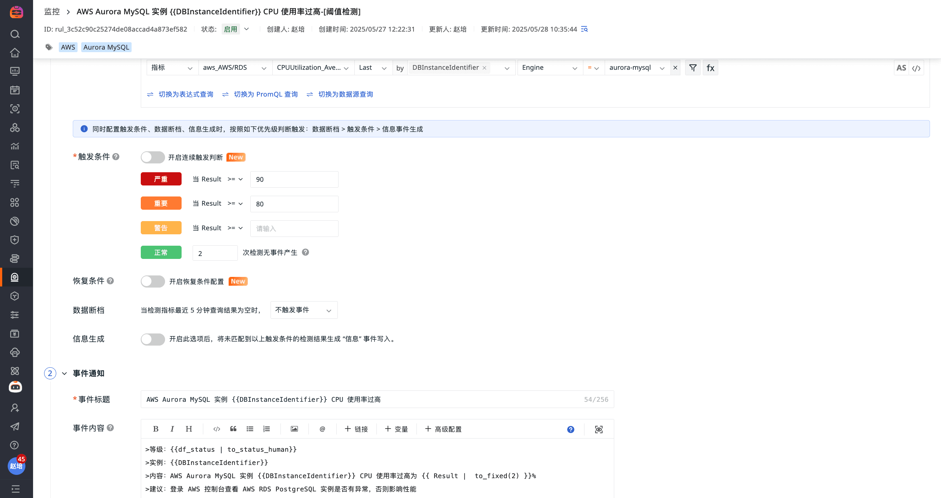The width and height of the screenshot is (941, 498).
Task: Click the shield security sidebar icon
Action: (15, 240)
